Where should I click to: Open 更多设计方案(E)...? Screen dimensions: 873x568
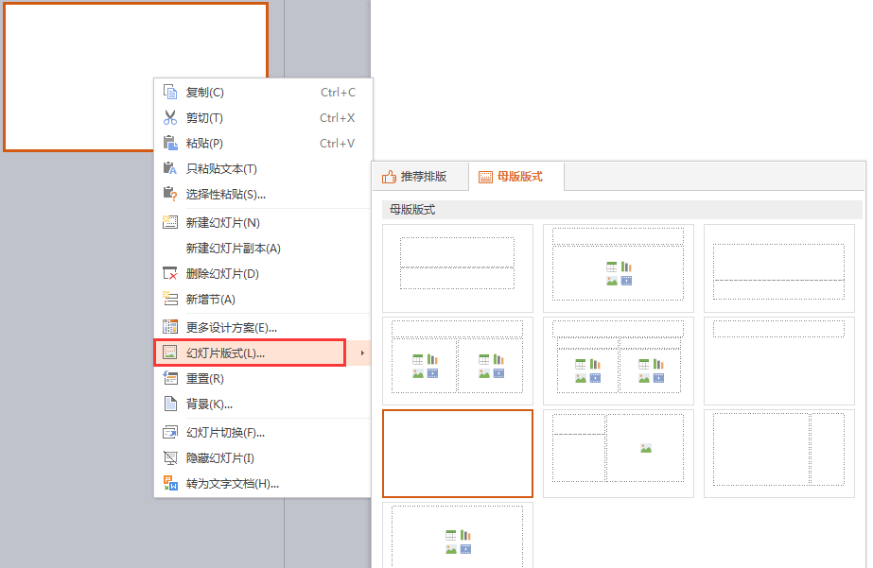click(262, 328)
